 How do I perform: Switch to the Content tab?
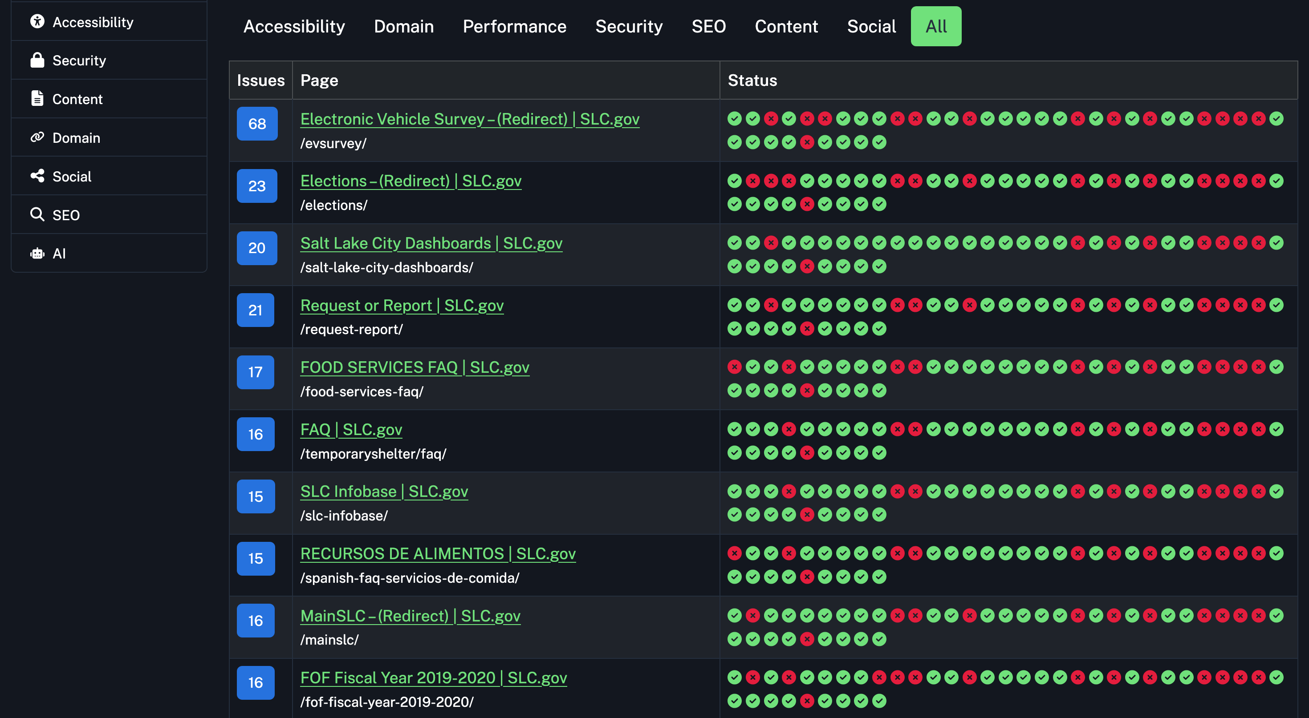[x=786, y=26]
